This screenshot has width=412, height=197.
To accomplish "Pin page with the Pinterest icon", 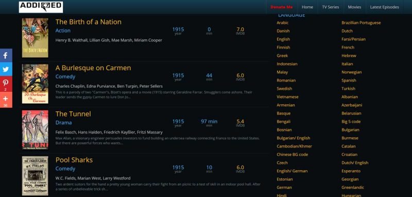I will (x=6, y=84).
